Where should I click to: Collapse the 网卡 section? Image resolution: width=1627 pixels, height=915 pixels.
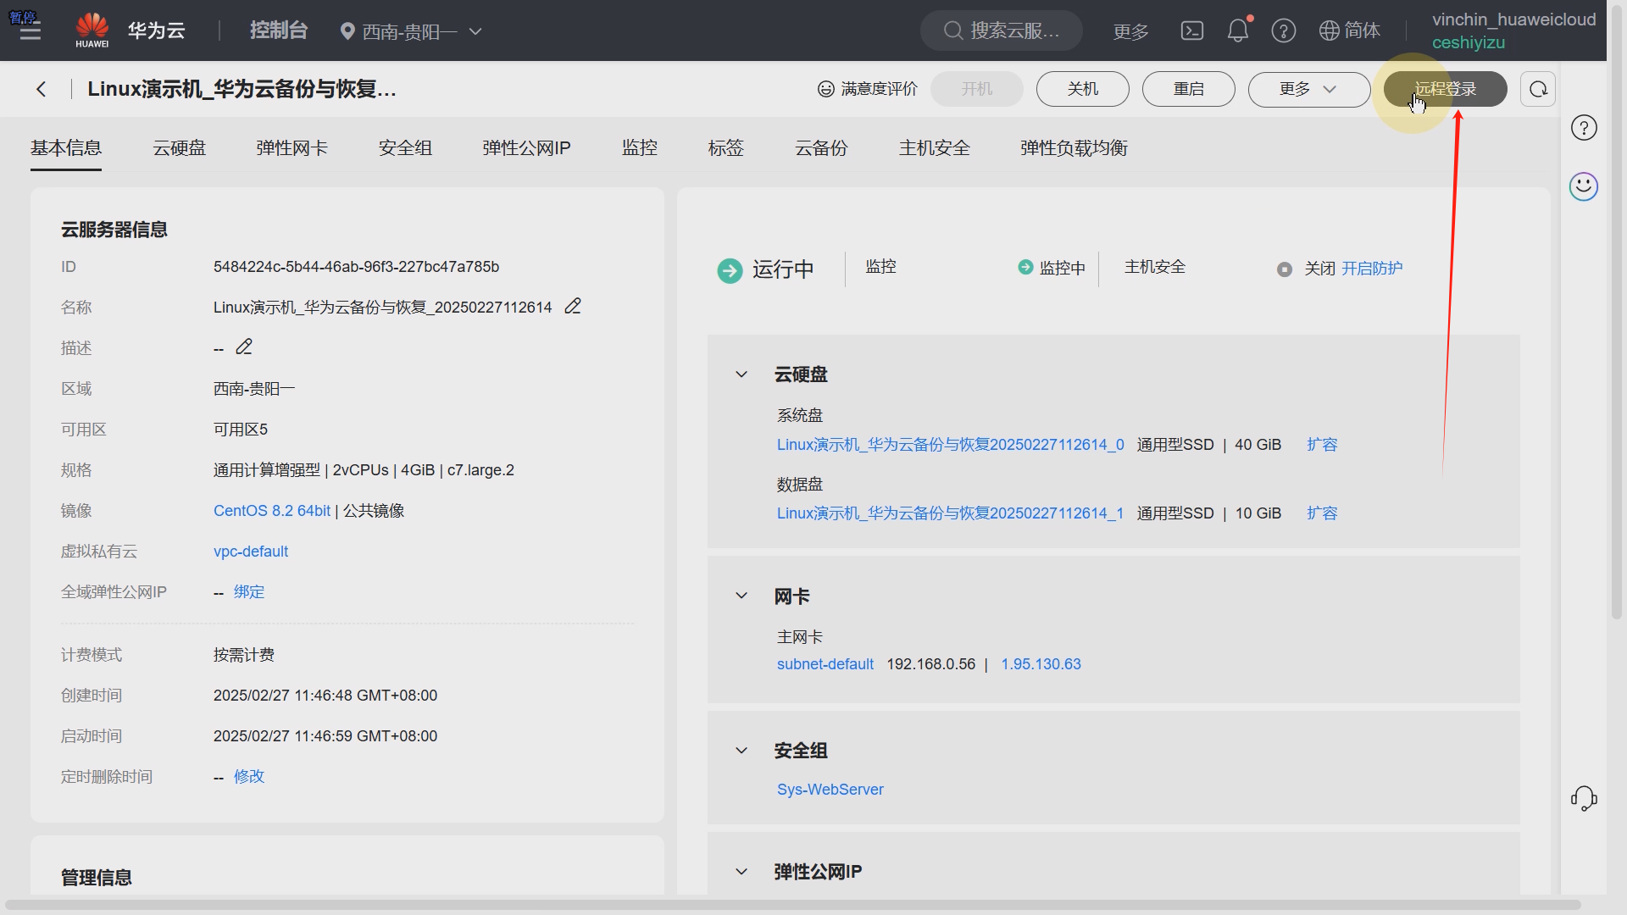click(741, 596)
